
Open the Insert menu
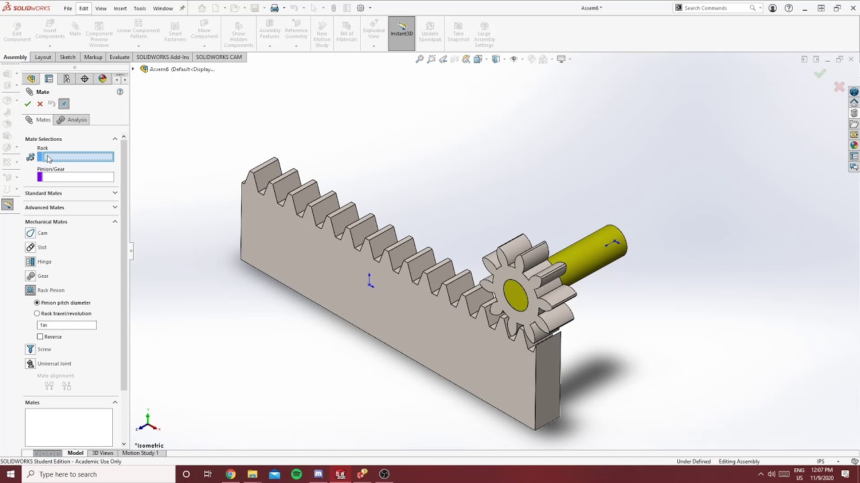pyautogui.click(x=120, y=8)
